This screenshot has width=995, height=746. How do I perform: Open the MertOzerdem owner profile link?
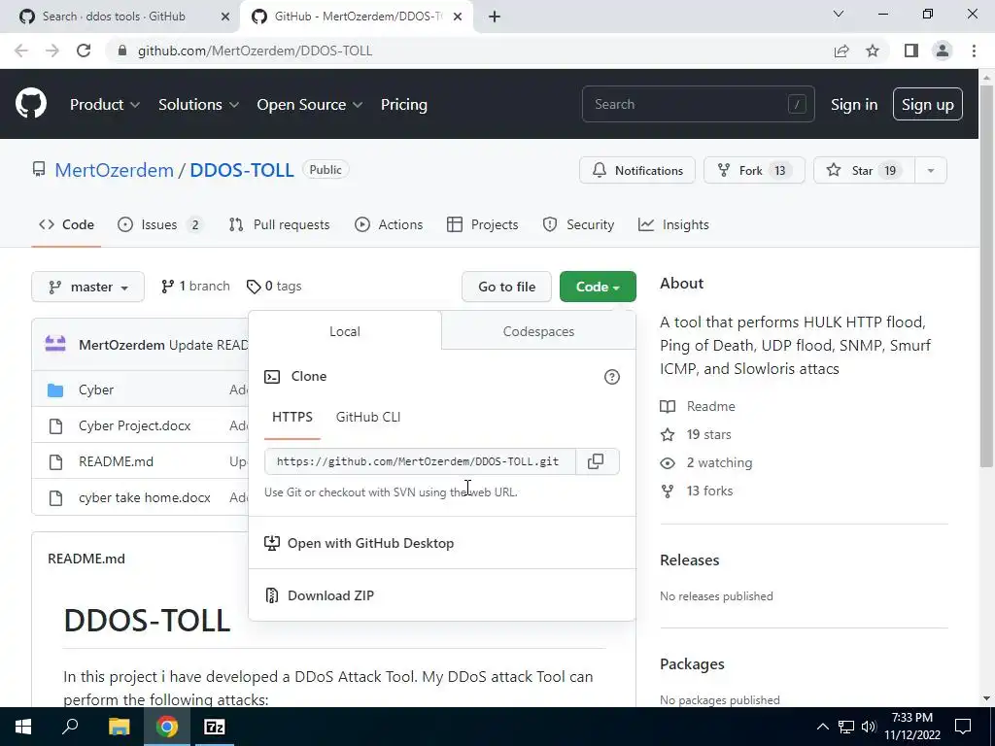115,170
